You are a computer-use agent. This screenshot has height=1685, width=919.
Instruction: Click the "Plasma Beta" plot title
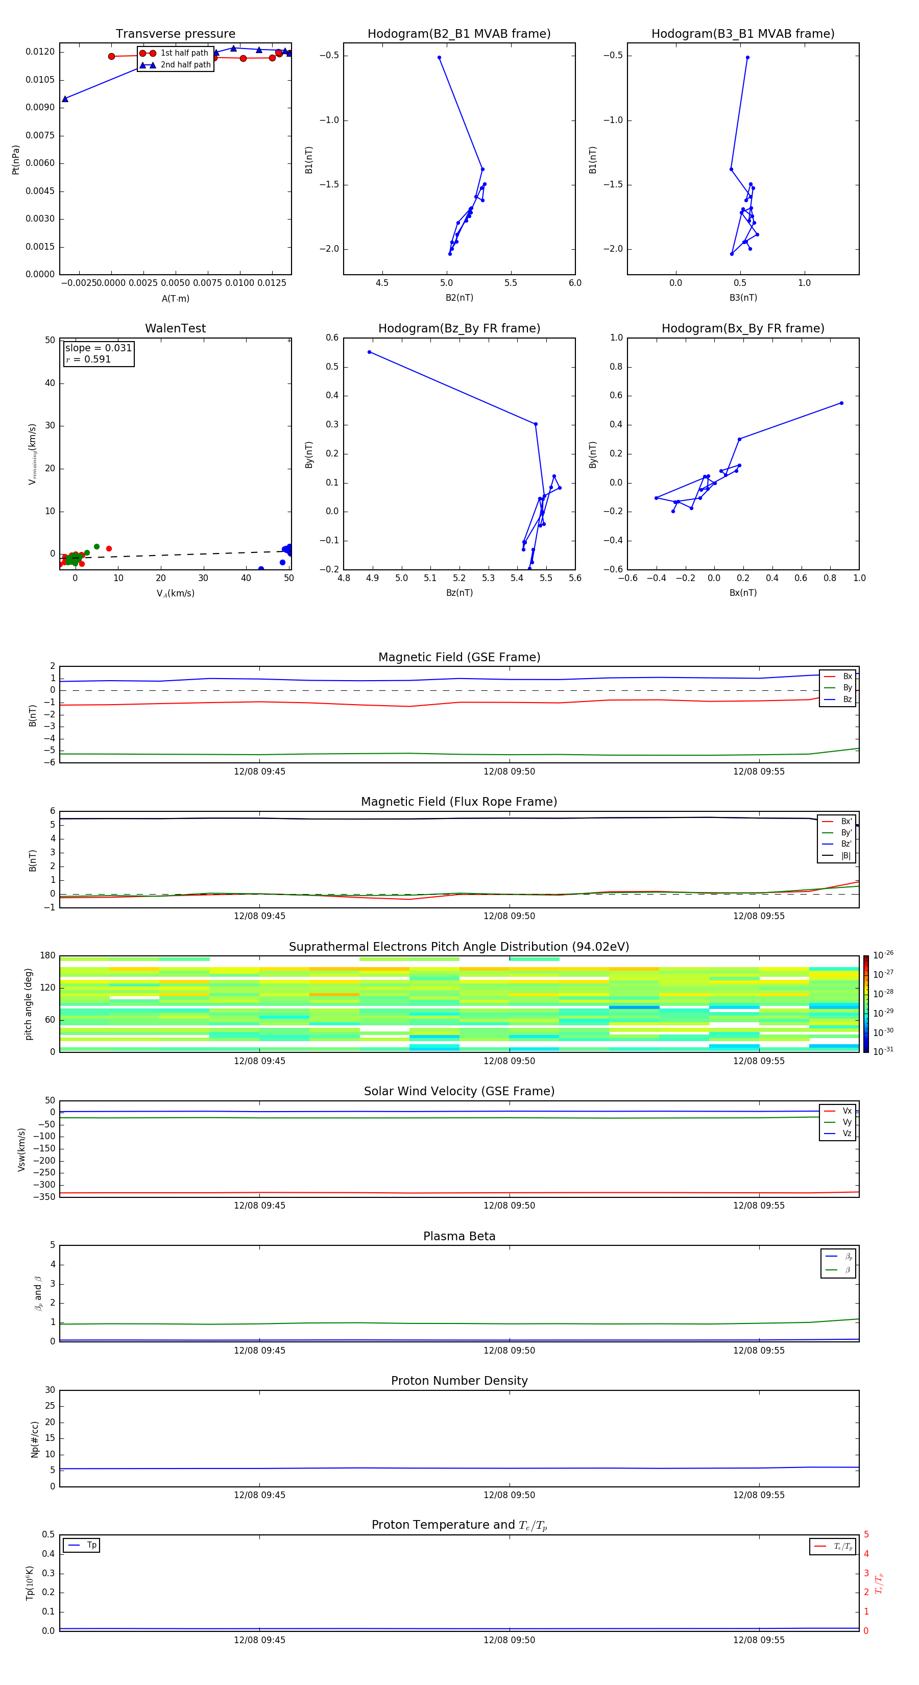(x=459, y=1236)
